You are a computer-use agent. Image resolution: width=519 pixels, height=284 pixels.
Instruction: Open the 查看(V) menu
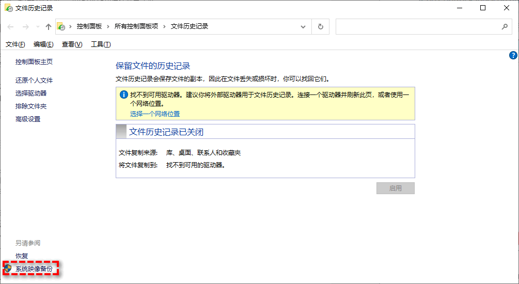(x=72, y=44)
